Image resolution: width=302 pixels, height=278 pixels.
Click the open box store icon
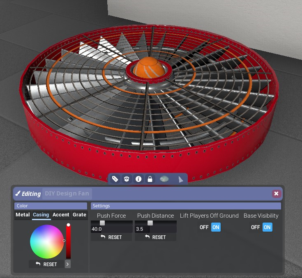[x=127, y=179]
